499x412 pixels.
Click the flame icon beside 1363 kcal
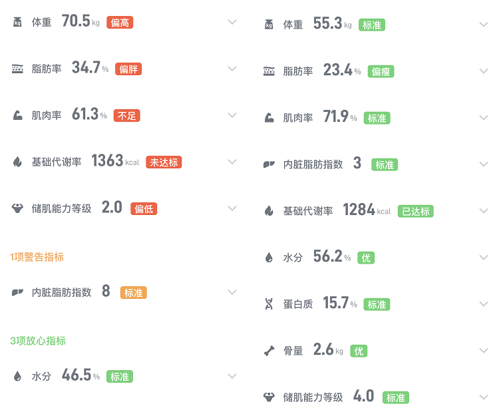tap(17, 162)
